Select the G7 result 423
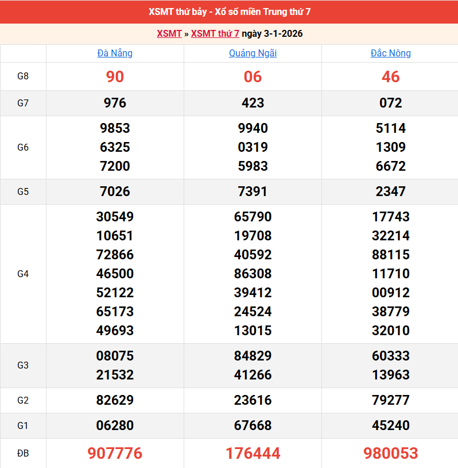 253,103
